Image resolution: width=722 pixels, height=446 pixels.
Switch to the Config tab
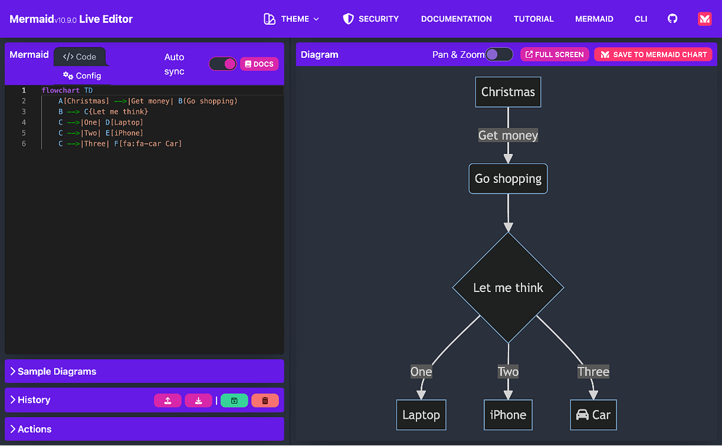(81, 76)
